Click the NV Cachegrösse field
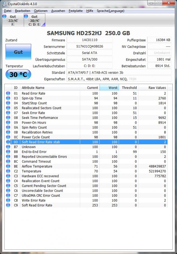Image resolution: width=177 pixels, height=254 pixels. [x=159, y=46]
